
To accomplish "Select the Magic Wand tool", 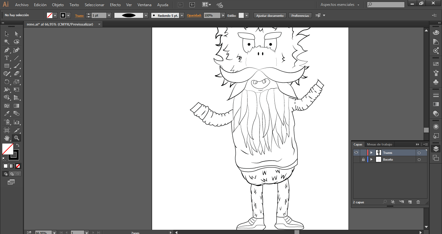I will 6,42.
